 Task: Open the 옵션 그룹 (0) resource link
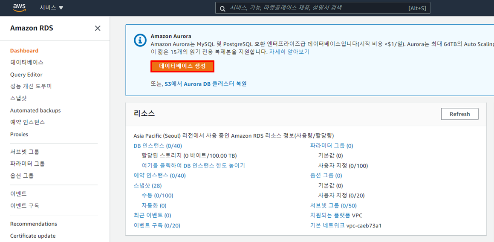[326, 176]
